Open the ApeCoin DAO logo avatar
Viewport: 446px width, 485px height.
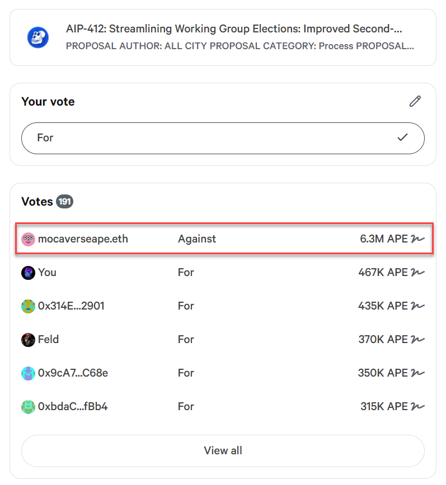click(x=38, y=37)
